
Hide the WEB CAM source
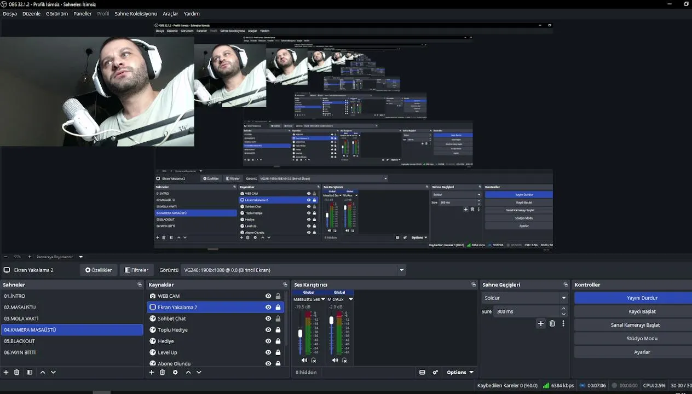tap(268, 296)
